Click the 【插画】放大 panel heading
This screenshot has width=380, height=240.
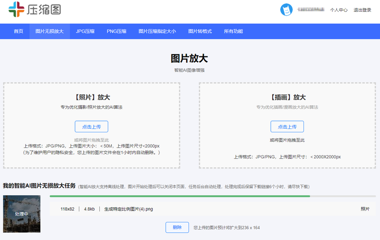tap(287, 97)
